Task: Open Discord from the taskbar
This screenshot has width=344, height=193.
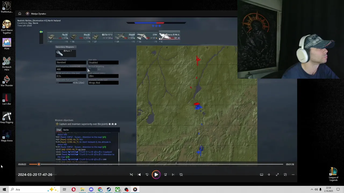Action: (x=91, y=190)
